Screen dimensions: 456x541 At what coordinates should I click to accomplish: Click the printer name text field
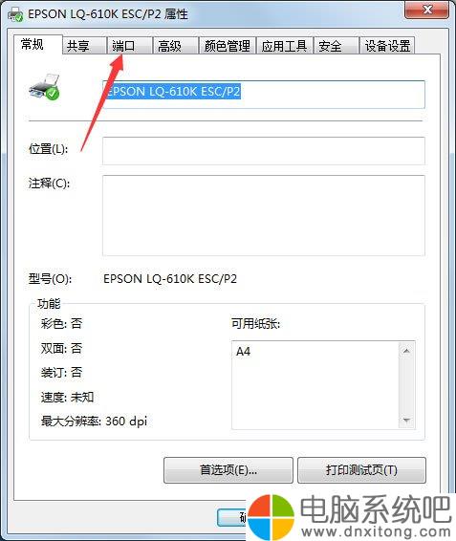264,95
